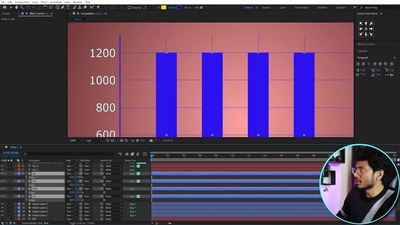The height and width of the screenshot is (225, 400).
Task: Open viewer magnification 100% dropdown
Action: click(76, 141)
